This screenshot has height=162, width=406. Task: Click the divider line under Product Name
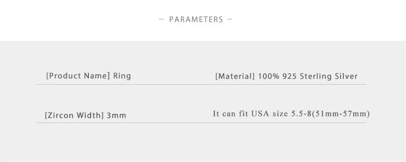[x=202, y=85]
